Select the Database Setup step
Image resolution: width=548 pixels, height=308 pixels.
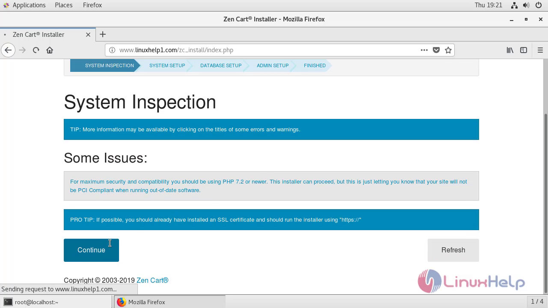[221, 65]
